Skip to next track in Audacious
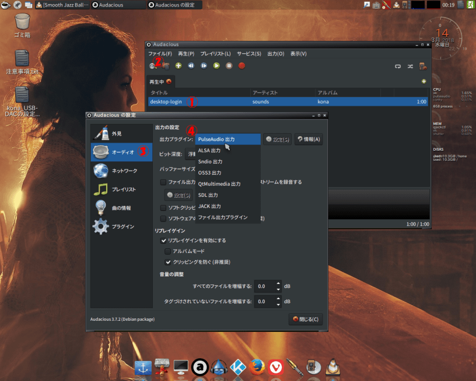The height and width of the screenshot is (381, 476). [204, 65]
